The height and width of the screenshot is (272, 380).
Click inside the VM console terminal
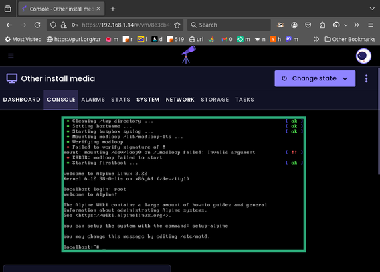(183, 184)
